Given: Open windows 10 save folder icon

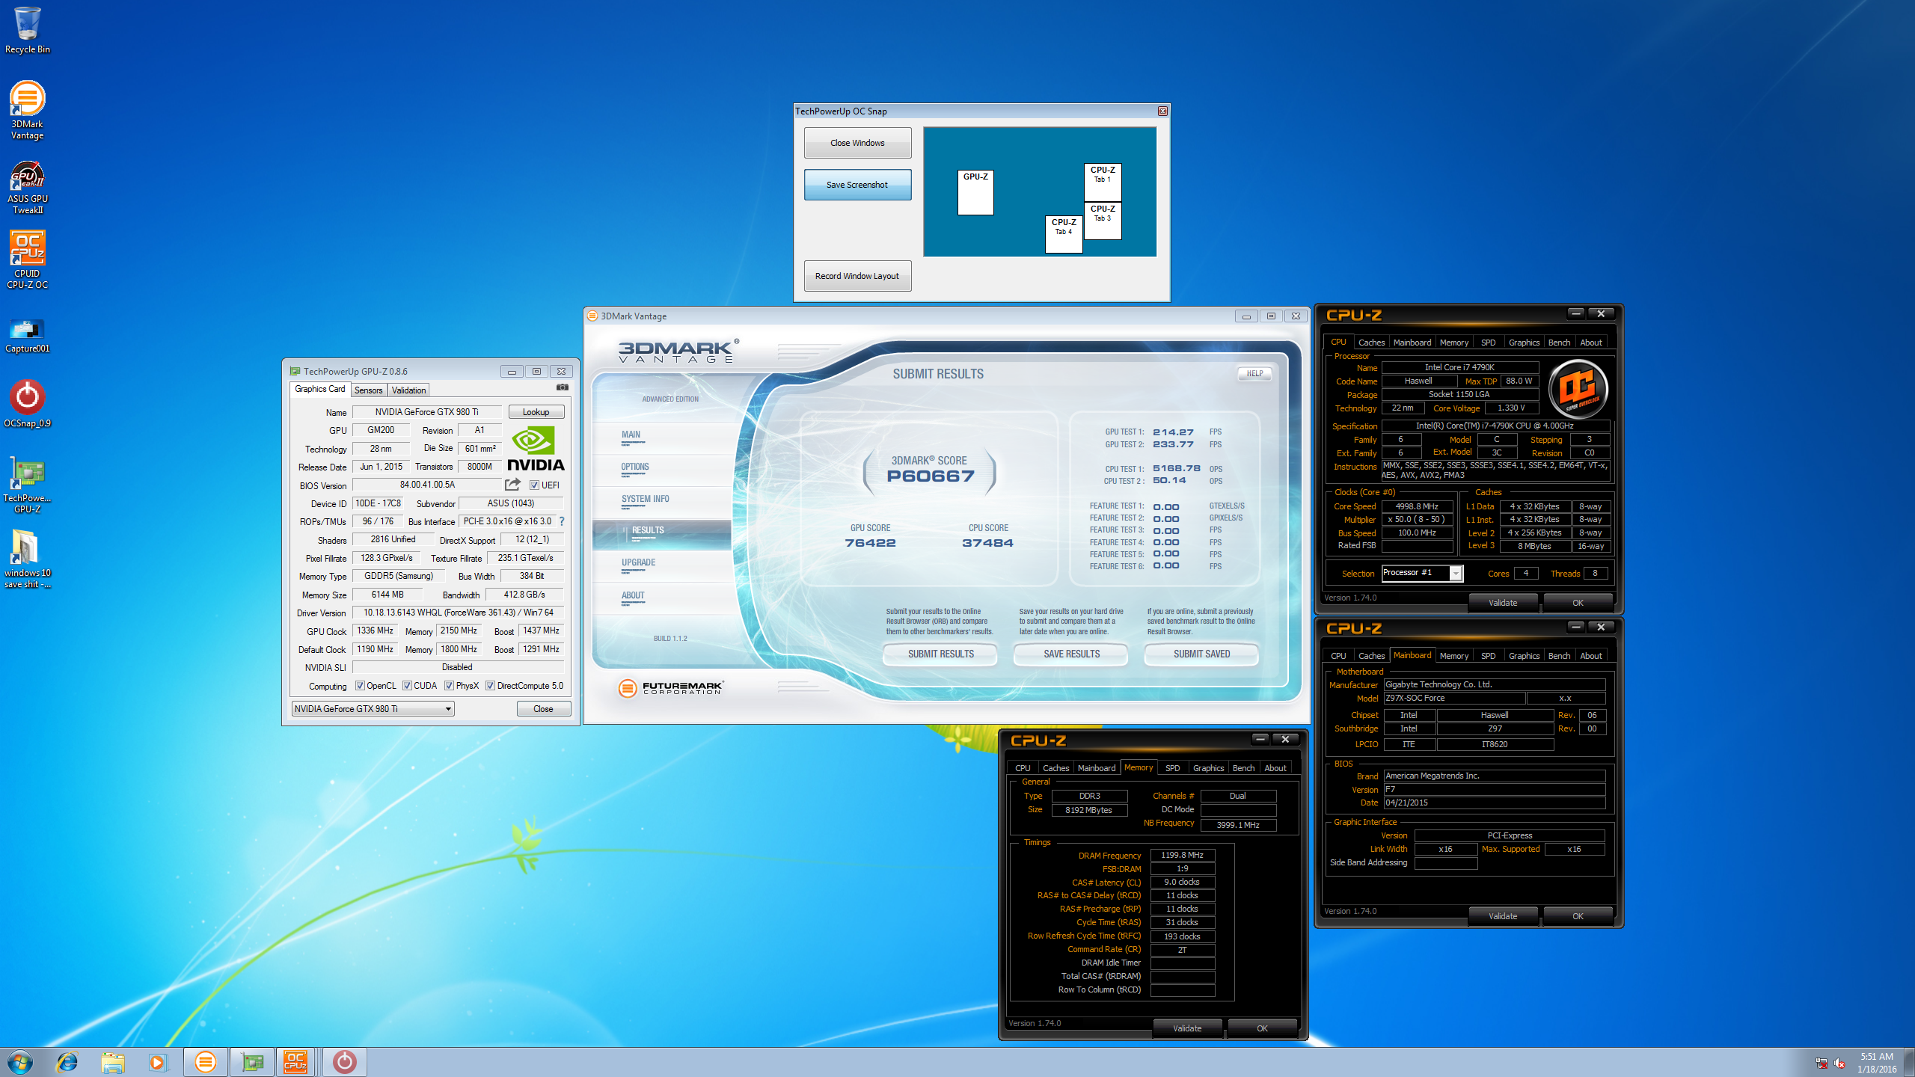Looking at the screenshot, I should point(27,558).
